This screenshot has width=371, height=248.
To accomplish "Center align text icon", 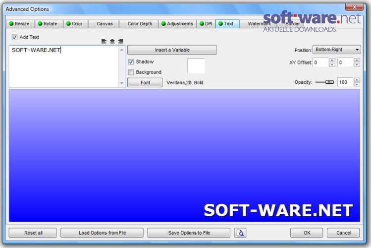I will 112,42.
